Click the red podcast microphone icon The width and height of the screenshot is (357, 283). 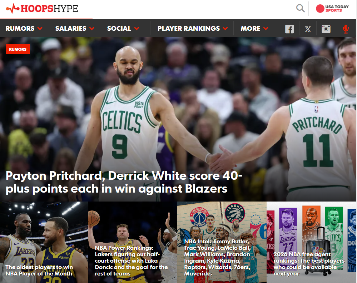coord(346,29)
